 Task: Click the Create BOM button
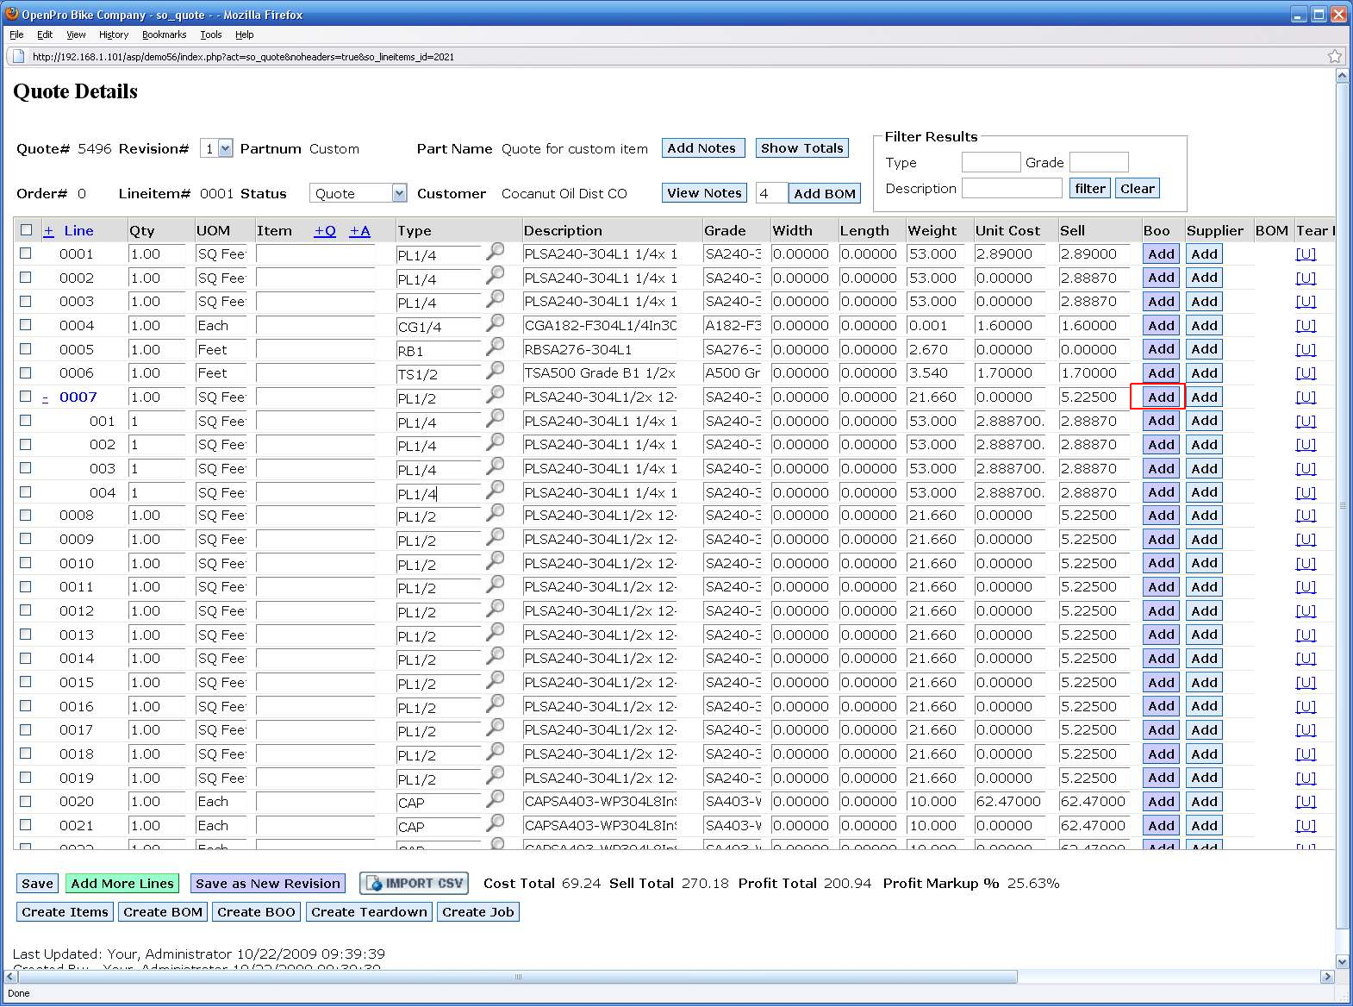[x=163, y=911]
